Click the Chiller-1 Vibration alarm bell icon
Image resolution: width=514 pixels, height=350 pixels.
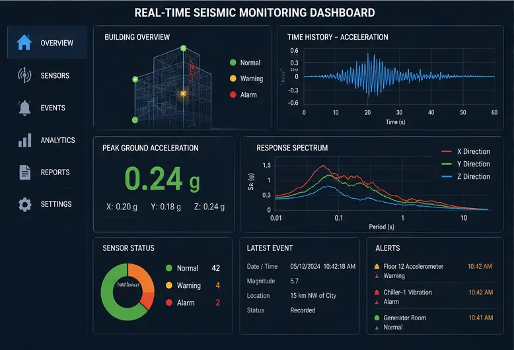(x=377, y=292)
